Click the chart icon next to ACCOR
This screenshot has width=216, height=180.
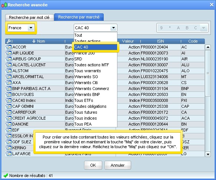(x=9, y=47)
